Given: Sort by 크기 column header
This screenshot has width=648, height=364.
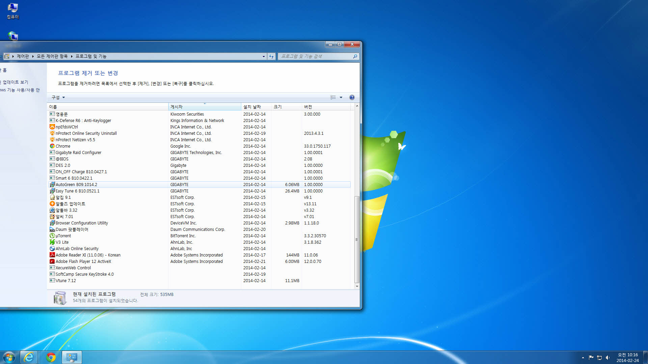Looking at the screenshot, I should [287, 107].
